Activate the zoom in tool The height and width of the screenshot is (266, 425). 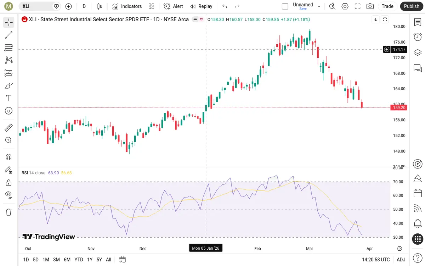pyautogui.click(x=9, y=140)
